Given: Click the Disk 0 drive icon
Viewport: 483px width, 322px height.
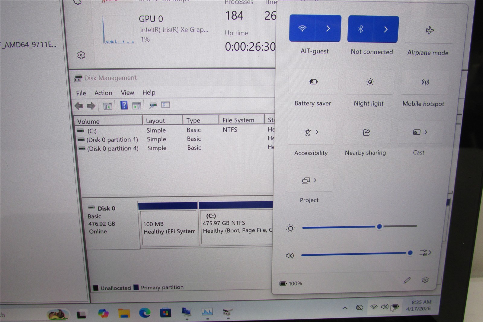Looking at the screenshot, I should coord(91,207).
